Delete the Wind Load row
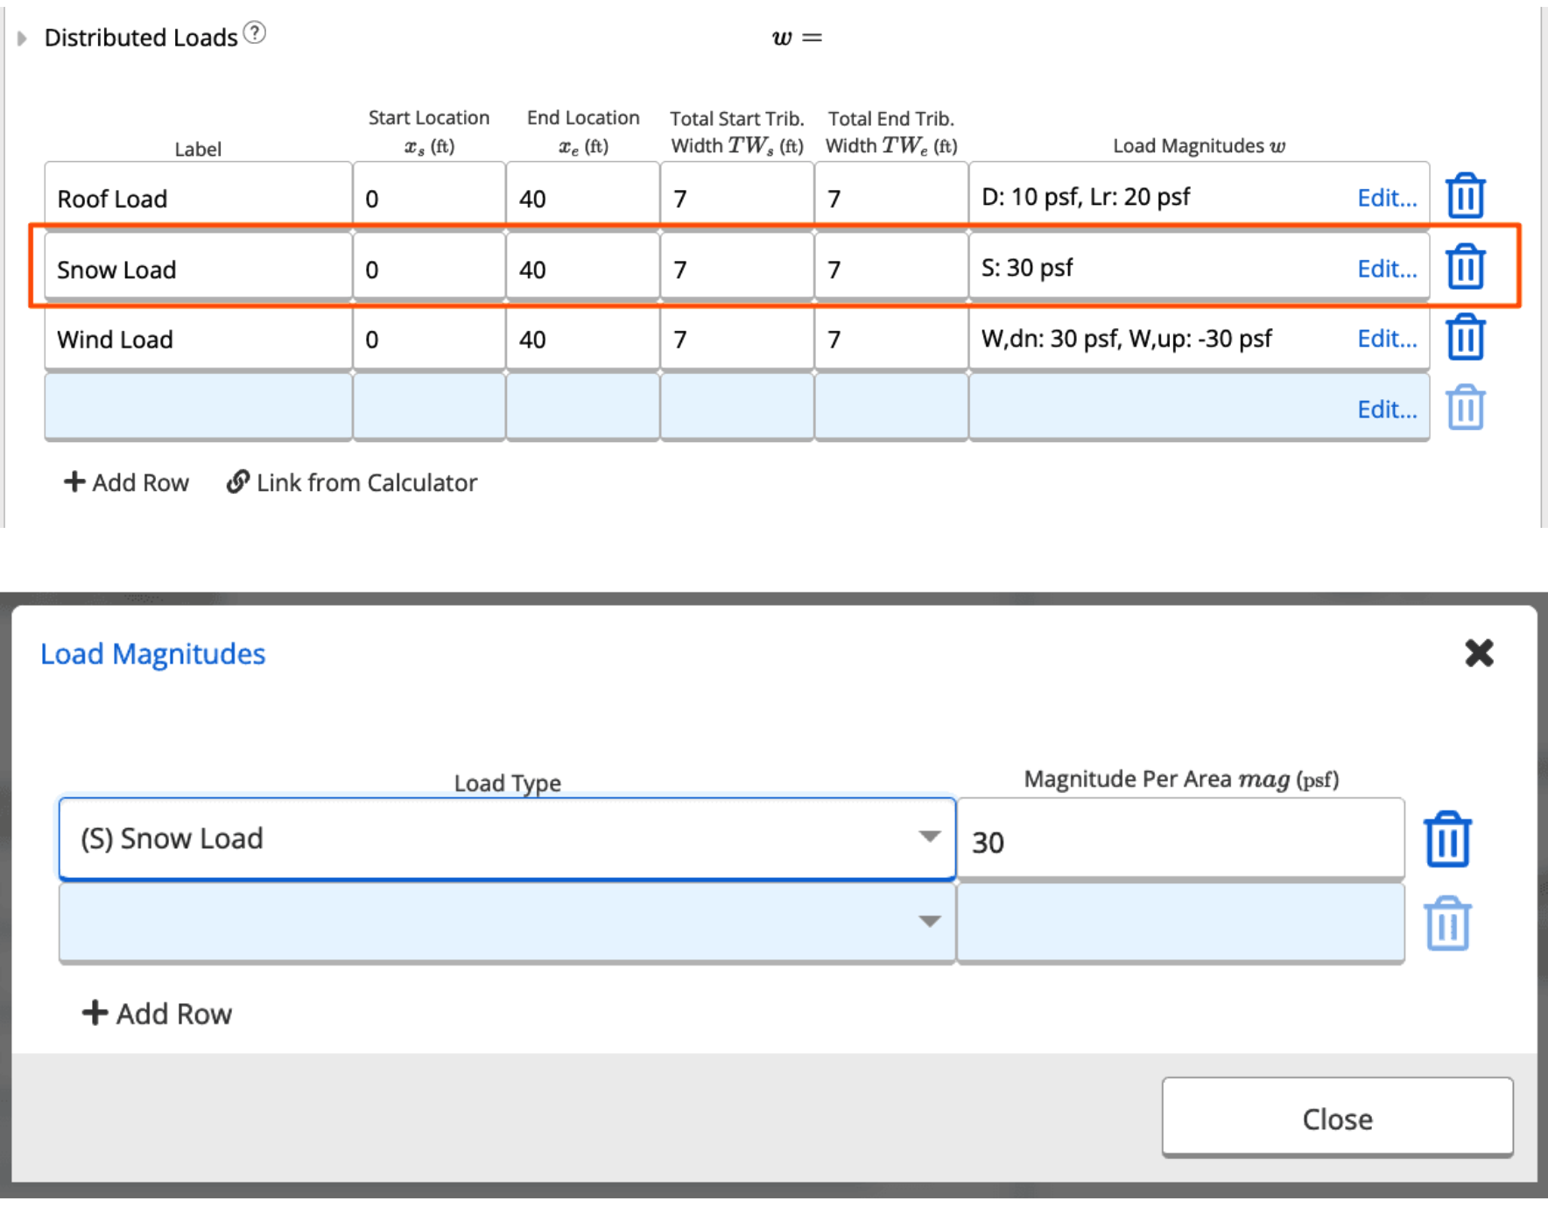 1465,337
